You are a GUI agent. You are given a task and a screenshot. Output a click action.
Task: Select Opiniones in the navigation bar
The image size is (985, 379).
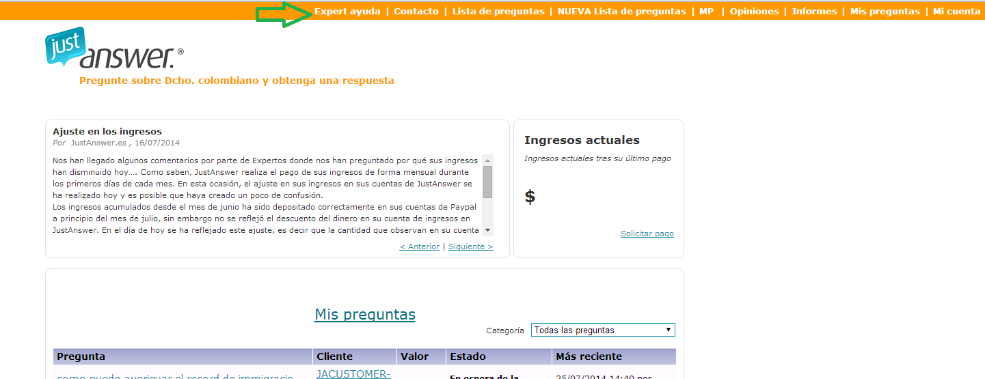pos(754,12)
